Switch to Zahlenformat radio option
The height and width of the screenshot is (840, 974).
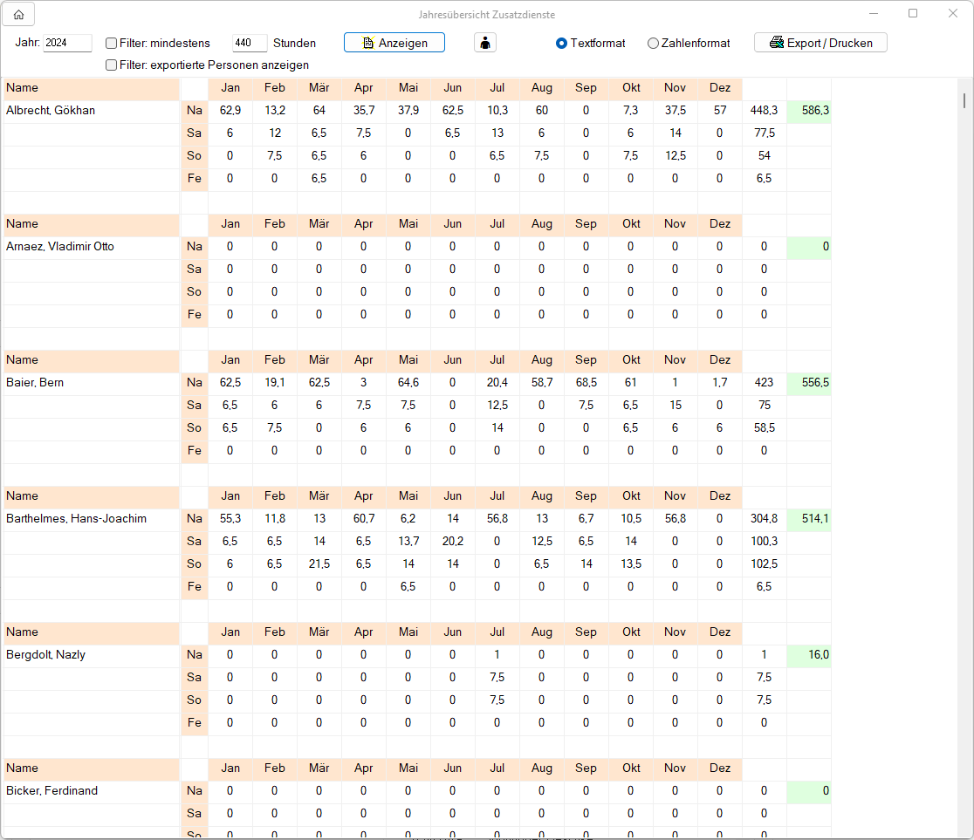(x=653, y=43)
